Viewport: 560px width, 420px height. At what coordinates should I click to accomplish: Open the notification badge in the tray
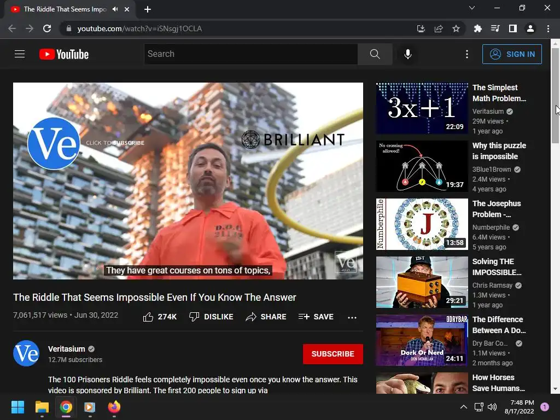(545, 407)
